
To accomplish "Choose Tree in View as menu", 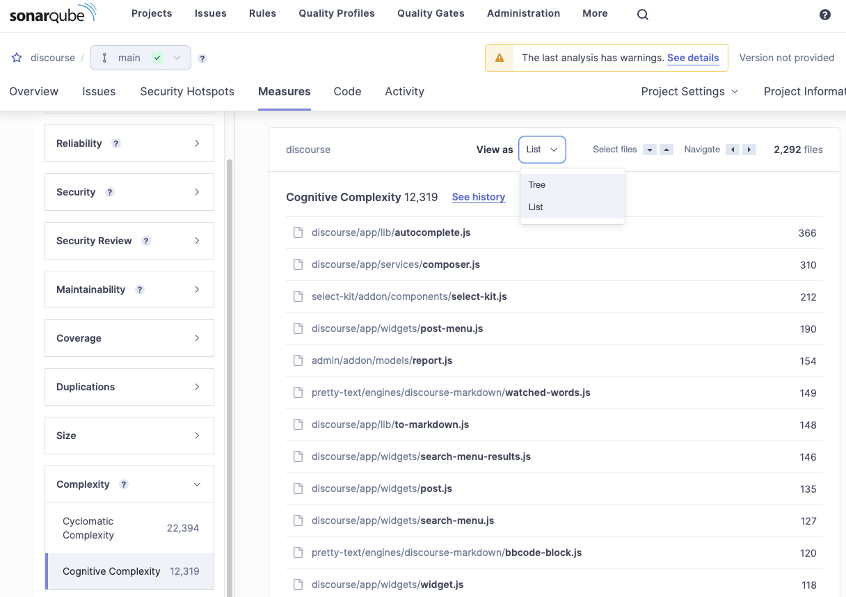I will point(572,185).
